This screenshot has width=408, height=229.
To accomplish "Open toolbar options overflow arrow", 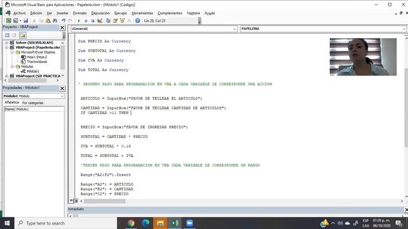I will (200, 21).
